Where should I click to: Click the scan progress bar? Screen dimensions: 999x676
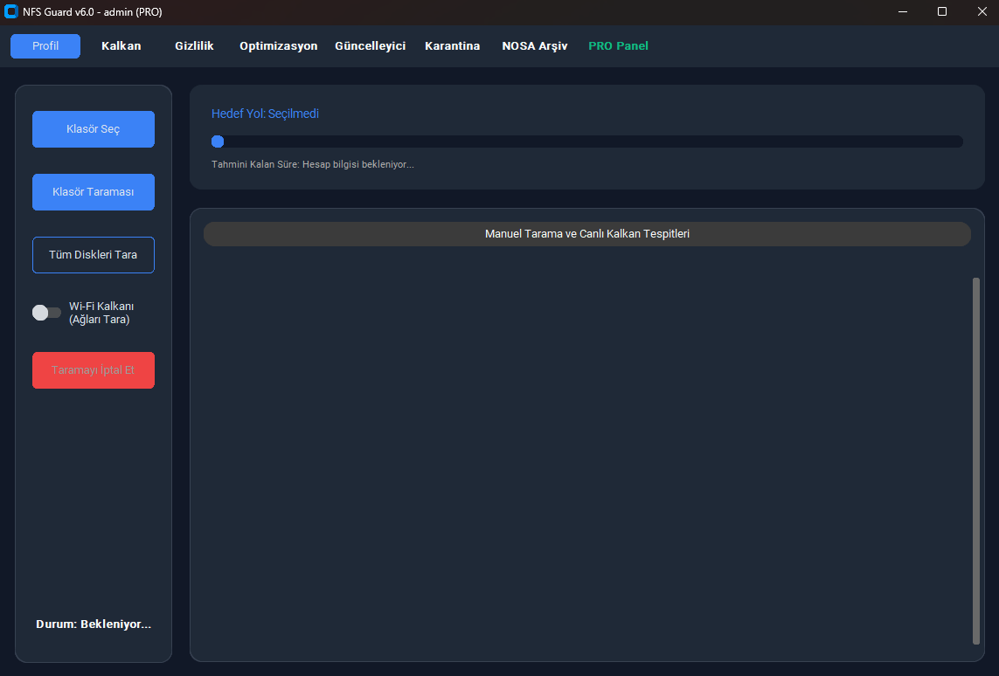tap(586, 141)
